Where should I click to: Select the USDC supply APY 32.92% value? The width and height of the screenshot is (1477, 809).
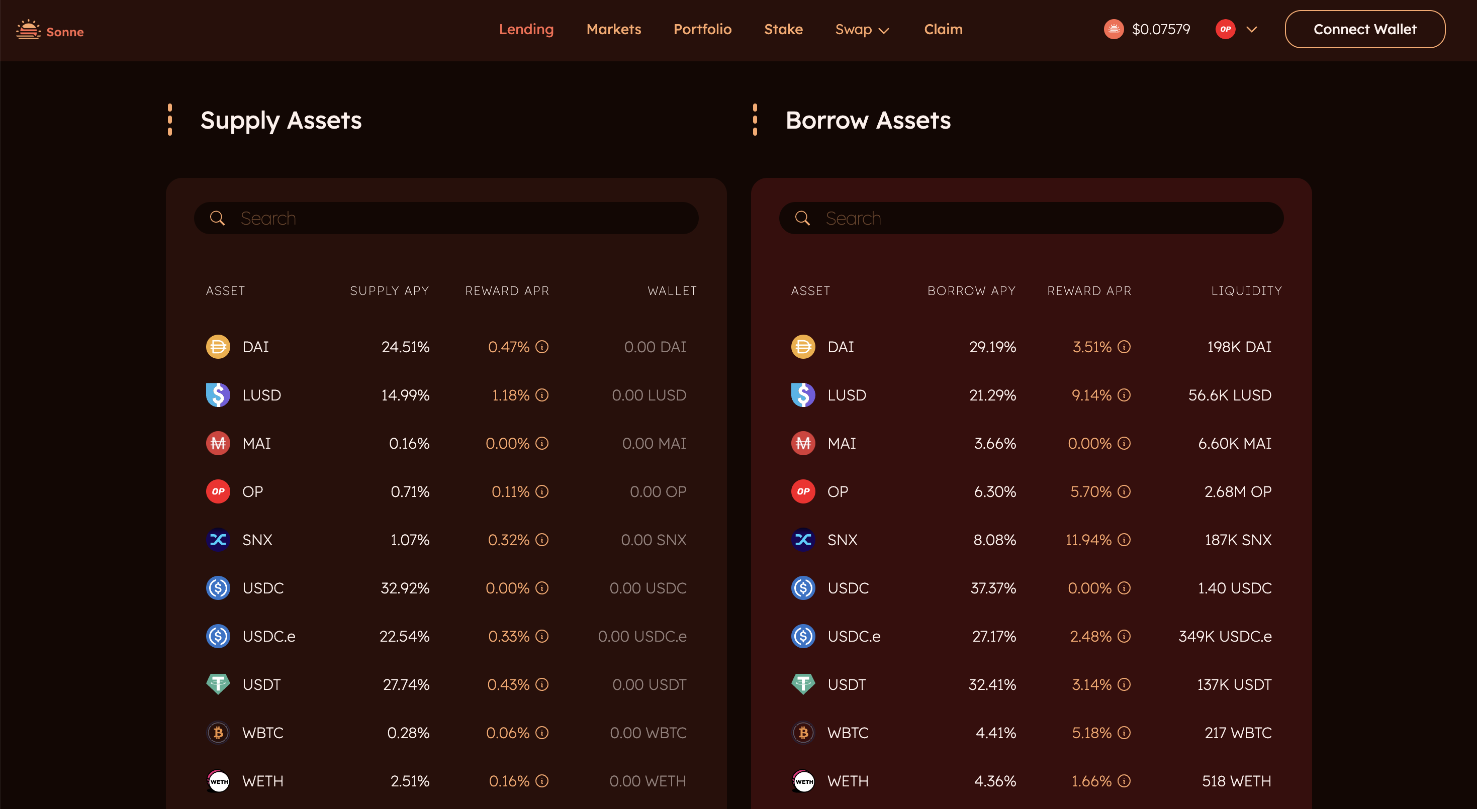pyautogui.click(x=405, y=588)
